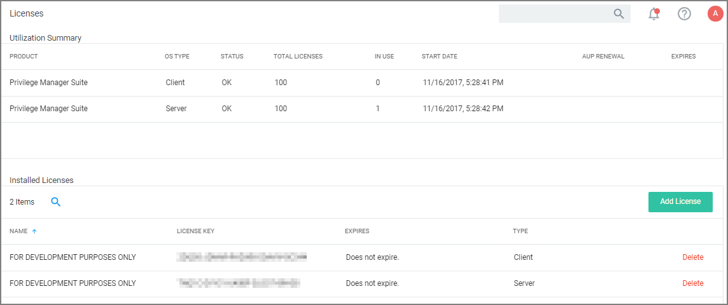
Task: Click OK status in the Client row
Action: pyautogui.click(x=227, y=83)
